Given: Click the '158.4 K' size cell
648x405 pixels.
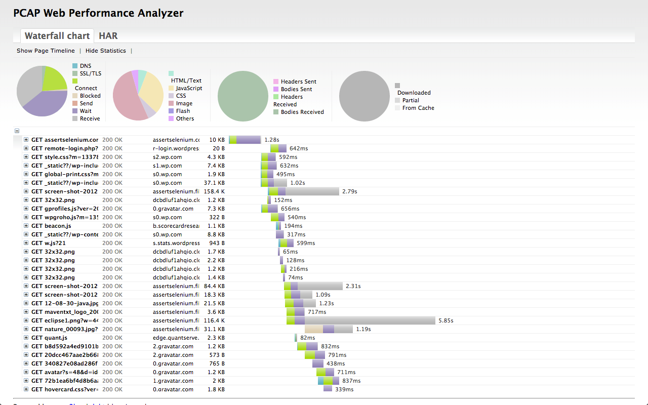Looking at the screenshot, I should [214, 191].
